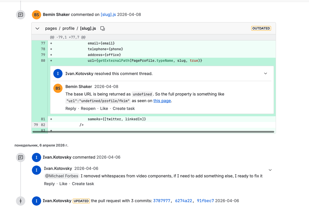Image resolution: width=309 pixels, height=210 pixels.
Task: Reply to Bemin Shaker's resolved comment
Action: pyautogui.click(x=71, y=108)
